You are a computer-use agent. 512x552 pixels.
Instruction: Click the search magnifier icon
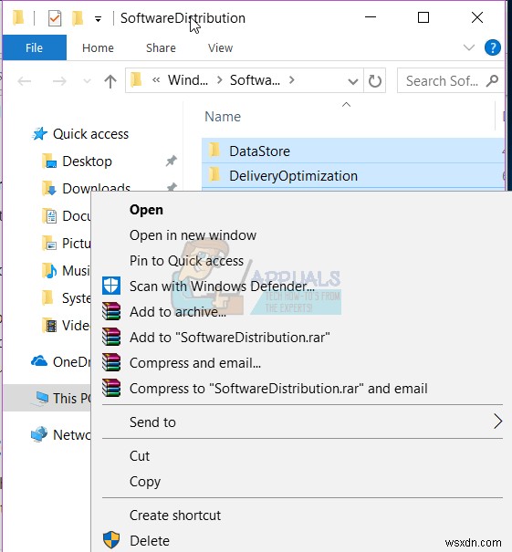[x=492, y=81]
